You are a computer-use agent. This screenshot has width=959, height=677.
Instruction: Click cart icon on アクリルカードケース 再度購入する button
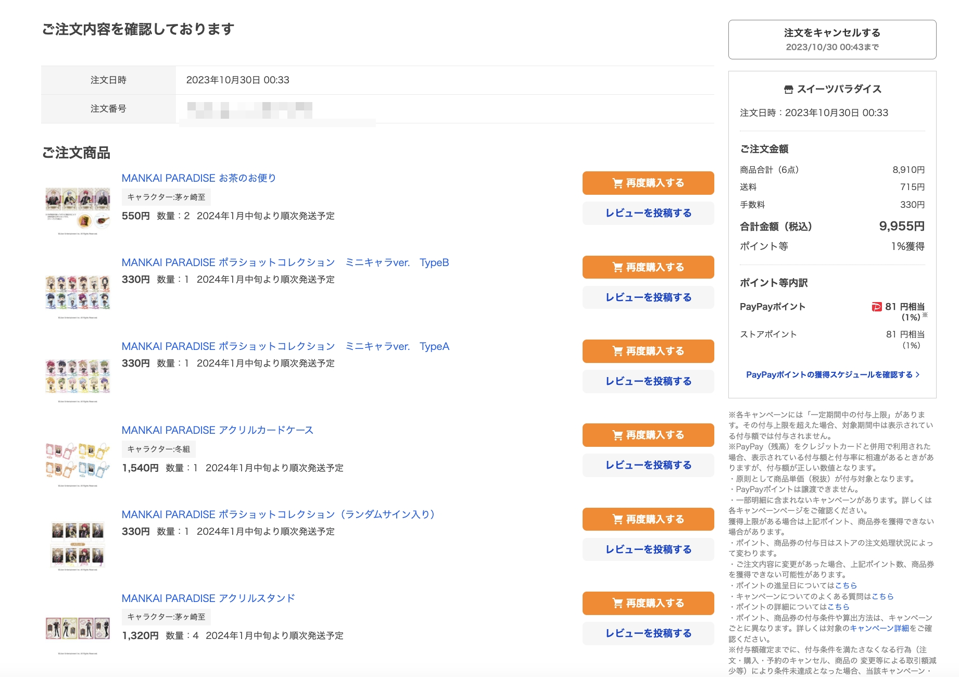[x=617, y=435]
